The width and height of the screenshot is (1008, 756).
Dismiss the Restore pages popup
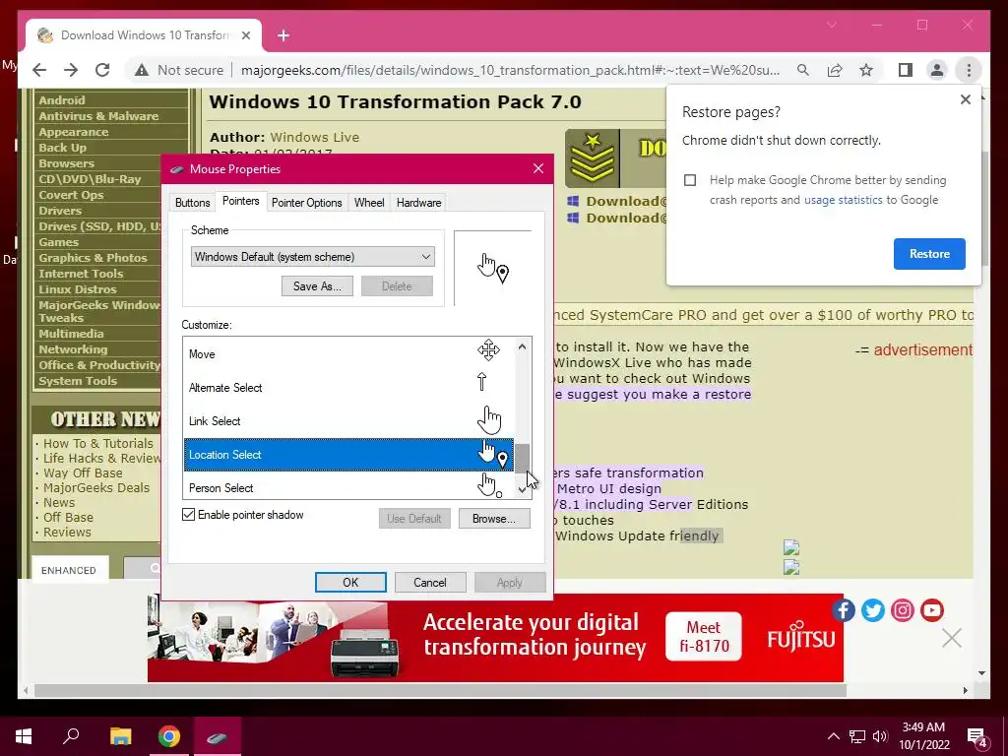[x=965, y=99]
